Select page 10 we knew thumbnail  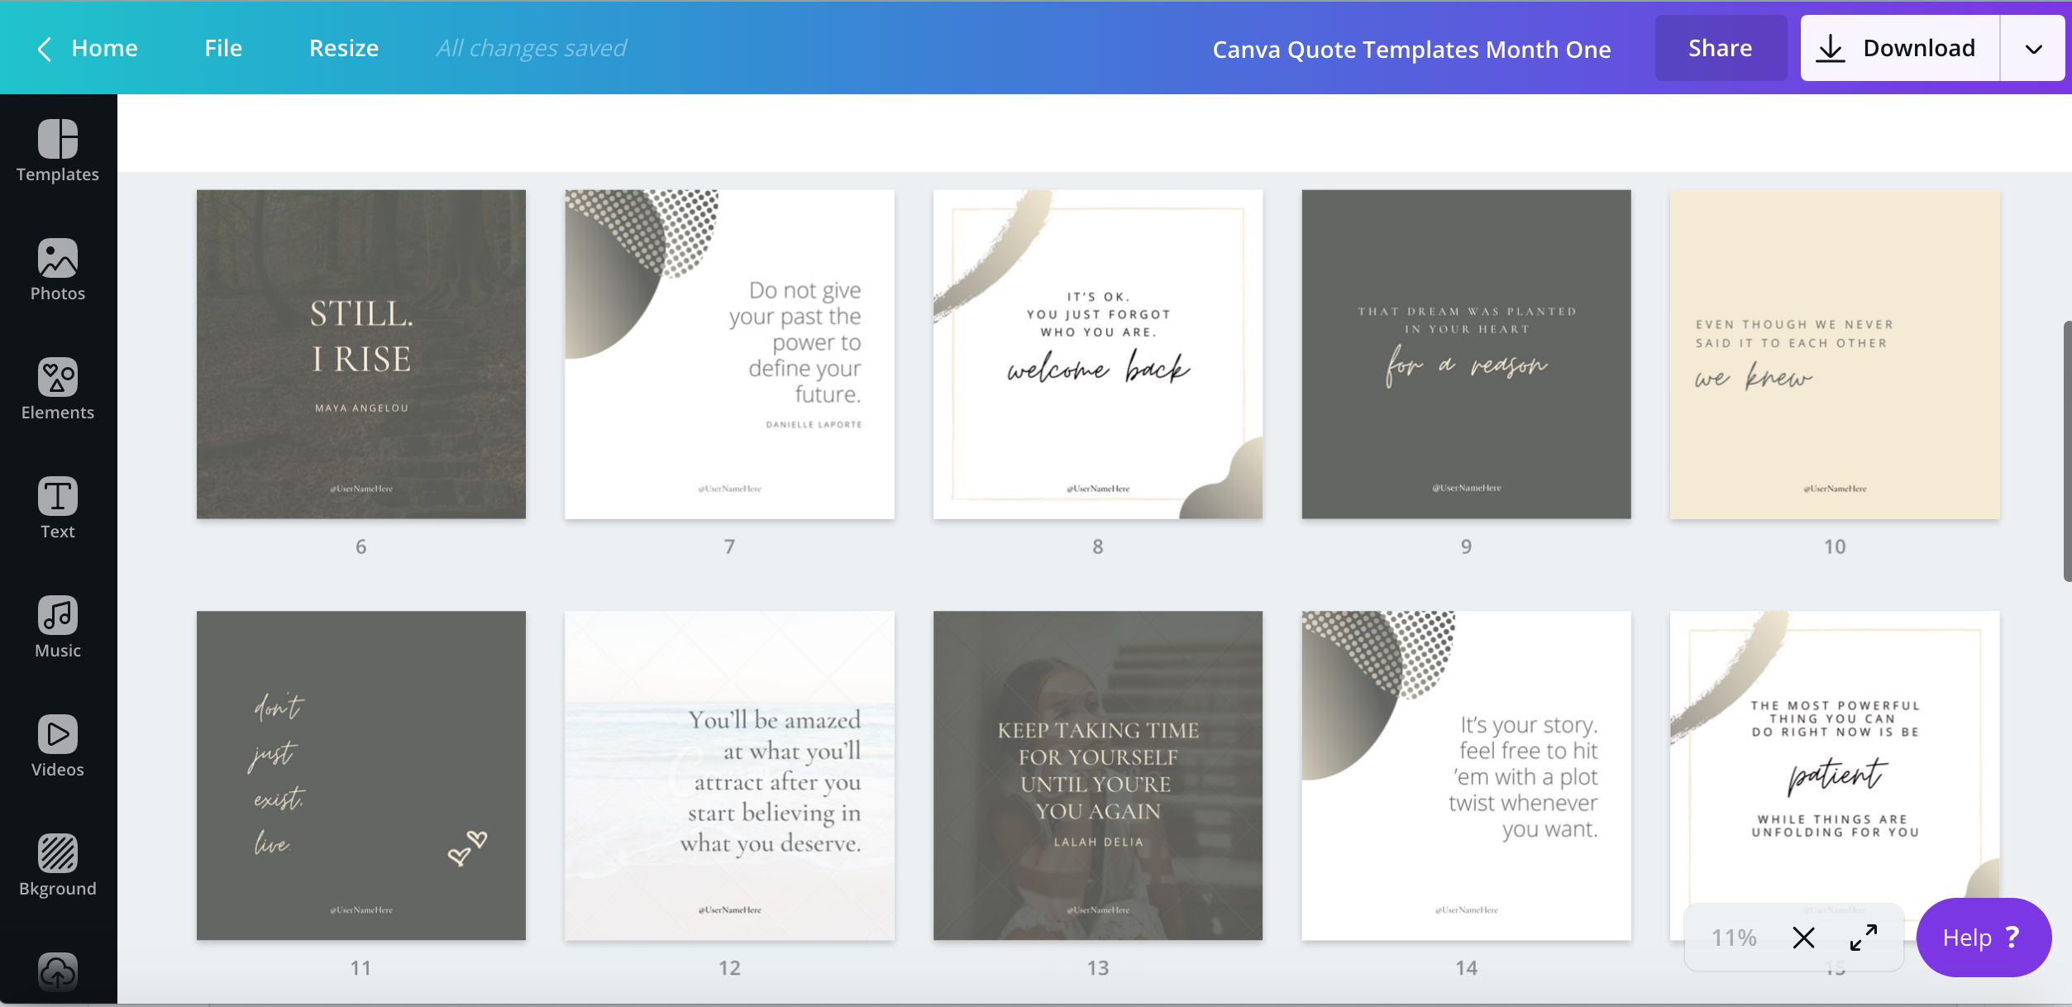tap(1835, 355)
